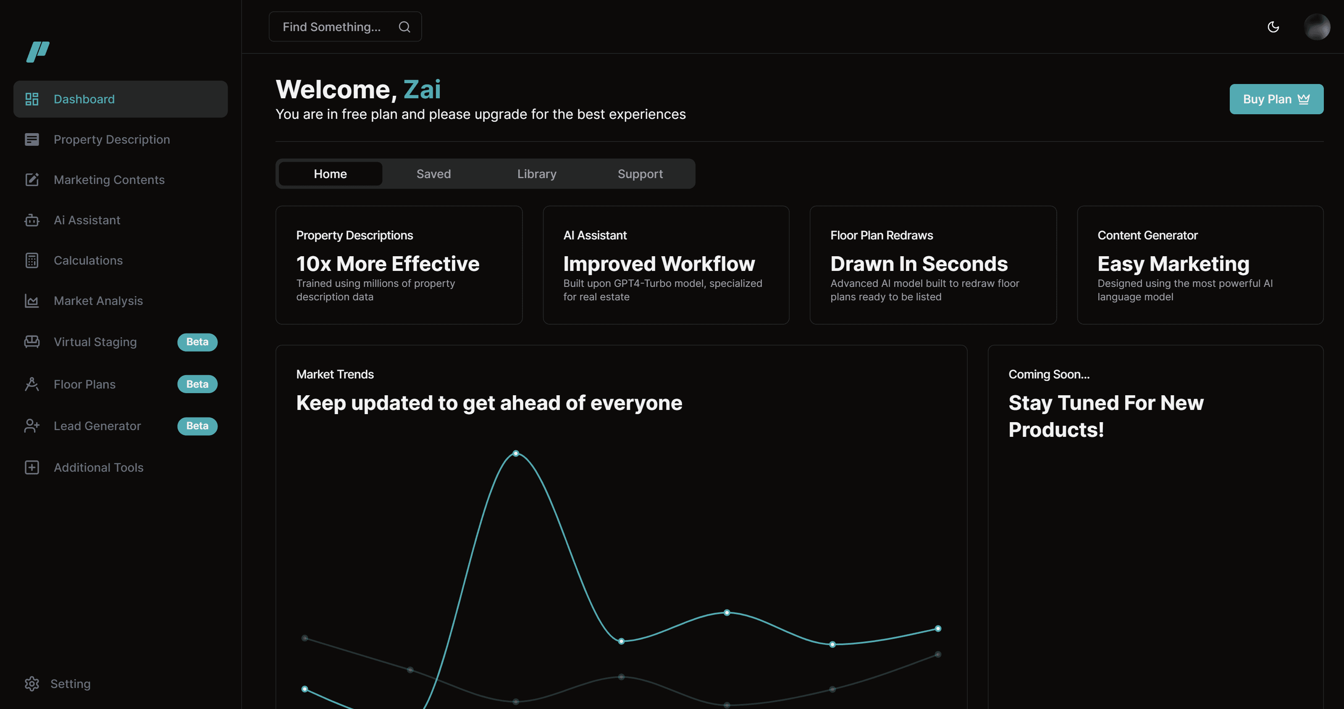Click the Lead Generator user-plus icon
1344x709 pixels.
click(32, 426)
